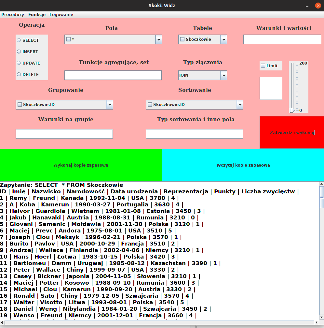The height and width of the screenshot is (328, 324).
Task: Select the SELECT radio button
Action: [x=19, y=40]
